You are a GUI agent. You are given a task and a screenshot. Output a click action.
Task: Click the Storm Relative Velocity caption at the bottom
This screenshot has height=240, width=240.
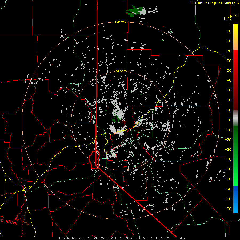pyautogui.click(x=121, y=238)
